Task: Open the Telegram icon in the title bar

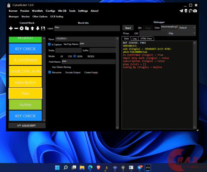Action: pos(181,11)
